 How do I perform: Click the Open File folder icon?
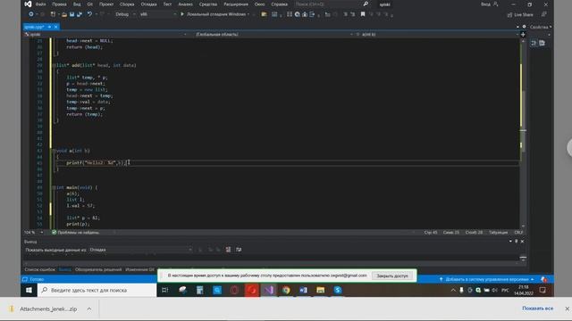(64, 14)
